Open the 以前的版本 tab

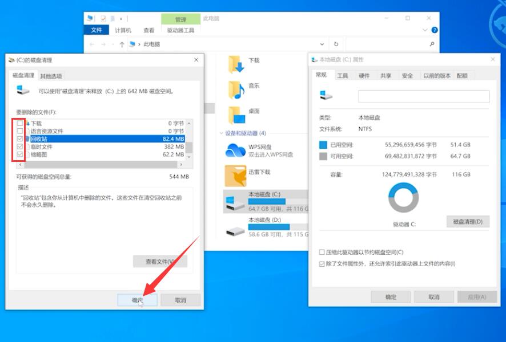pos(437,76)
